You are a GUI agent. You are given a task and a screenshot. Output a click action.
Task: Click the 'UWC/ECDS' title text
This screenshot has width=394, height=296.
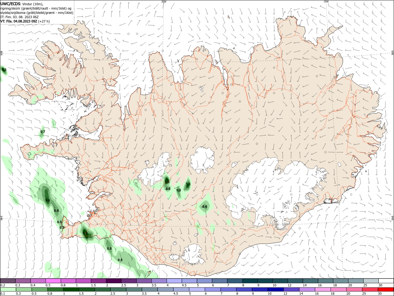[10, 4]
